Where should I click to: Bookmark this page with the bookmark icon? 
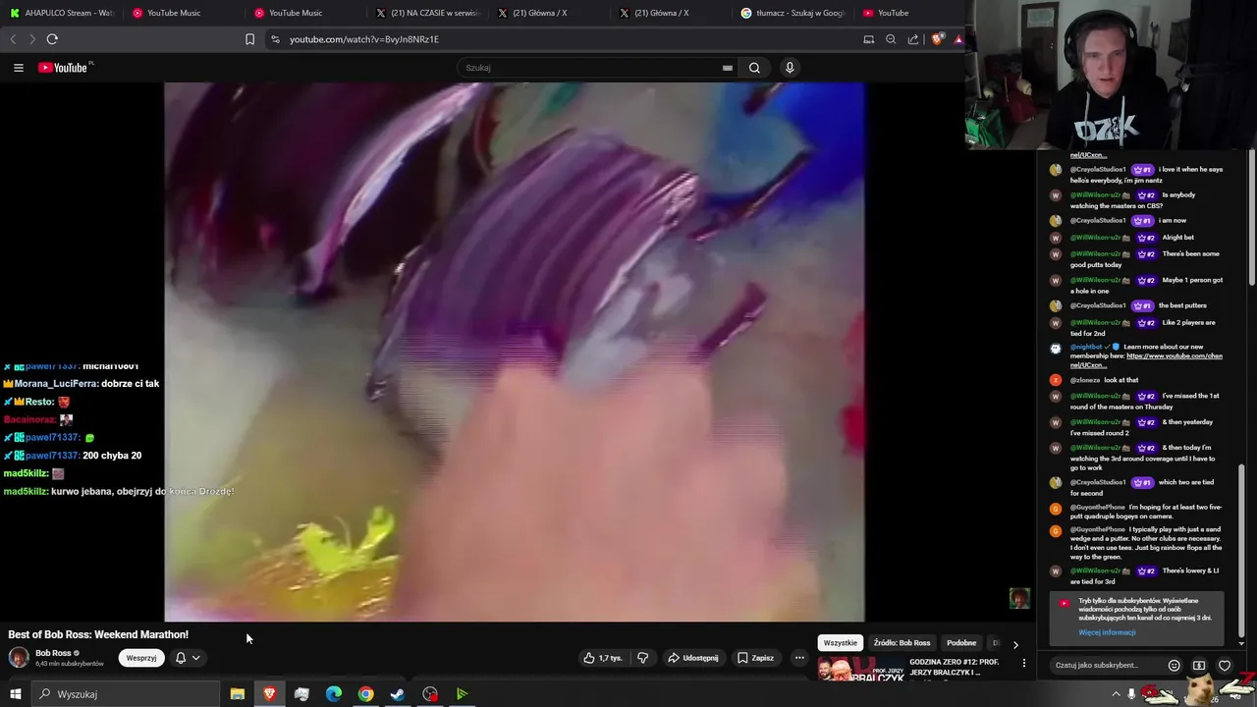(x=249, y=39)
